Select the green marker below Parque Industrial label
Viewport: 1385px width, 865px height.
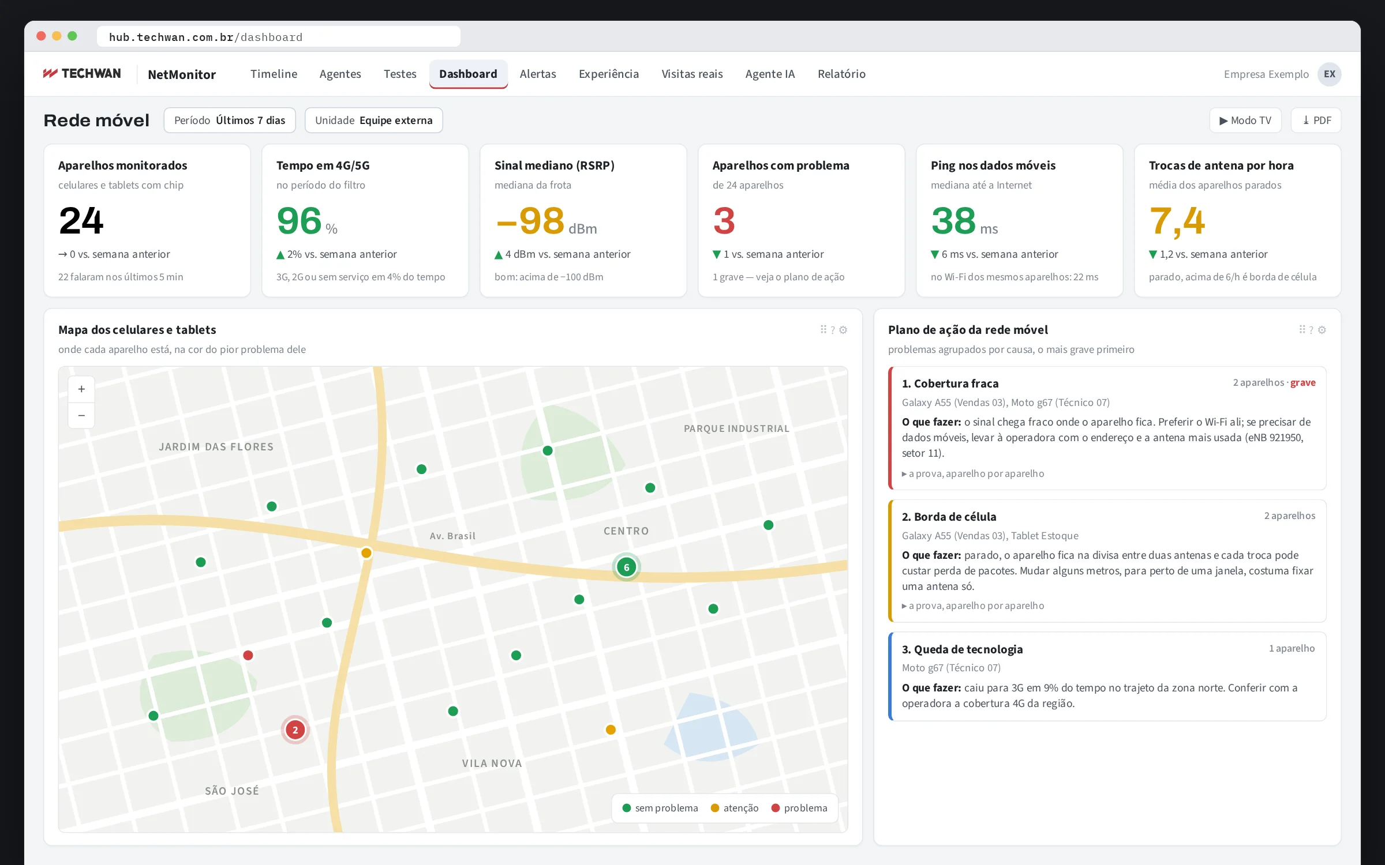(x=650, y=488)
